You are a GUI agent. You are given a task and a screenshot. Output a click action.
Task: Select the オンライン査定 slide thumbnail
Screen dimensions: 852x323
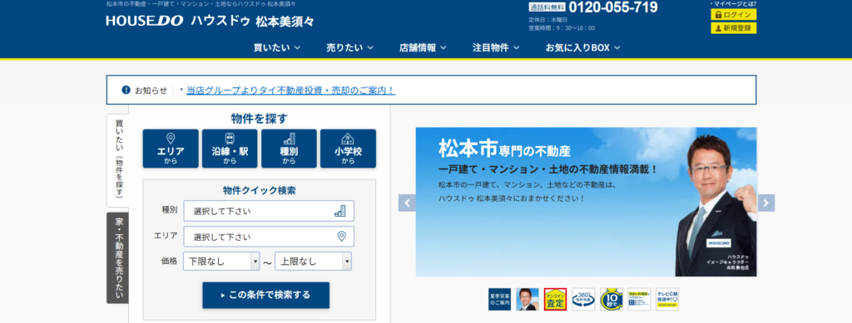click(555, 299)
